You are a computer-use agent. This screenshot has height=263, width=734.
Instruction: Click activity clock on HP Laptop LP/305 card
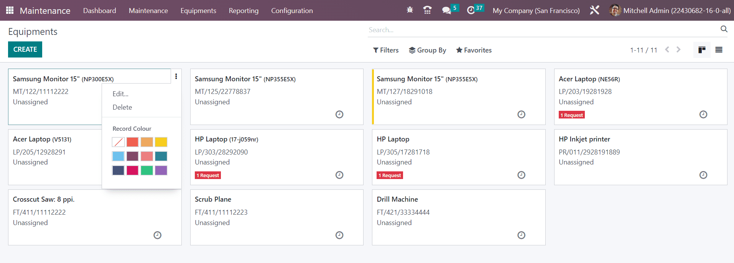click(521, 175)
